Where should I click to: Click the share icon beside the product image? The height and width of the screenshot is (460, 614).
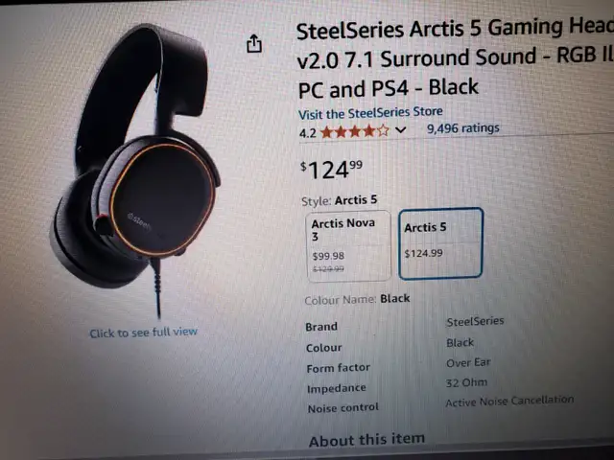click(253, 43)
